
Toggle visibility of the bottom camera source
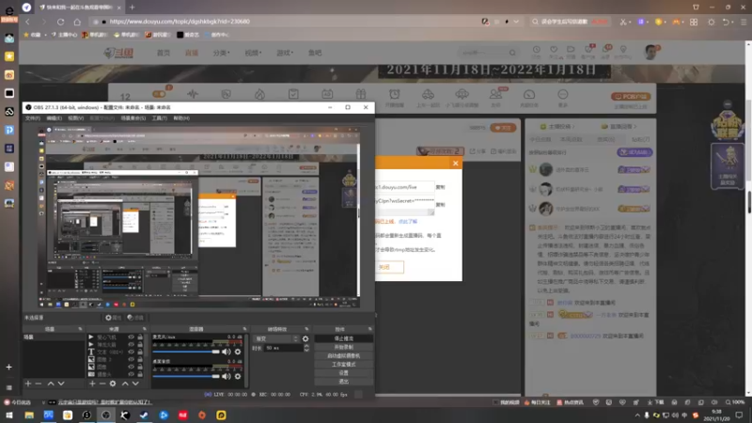[x=131, y=374]
